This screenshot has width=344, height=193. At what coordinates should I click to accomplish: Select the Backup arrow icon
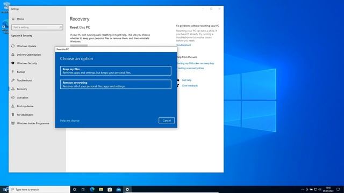[x=13, y=72]
